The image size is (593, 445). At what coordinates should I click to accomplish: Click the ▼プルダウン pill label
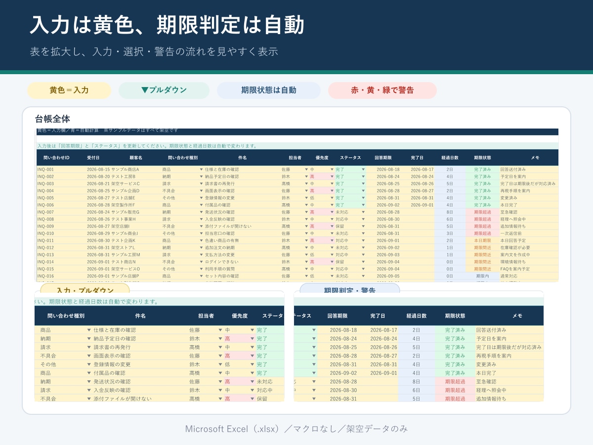164,90
